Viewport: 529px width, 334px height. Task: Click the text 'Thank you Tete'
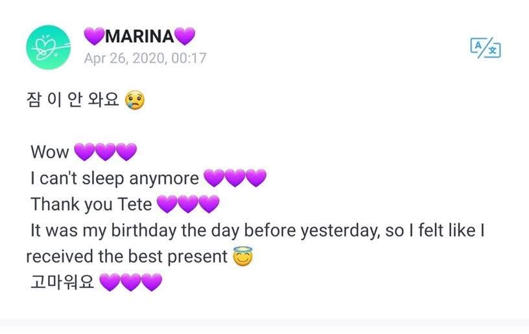91,204
